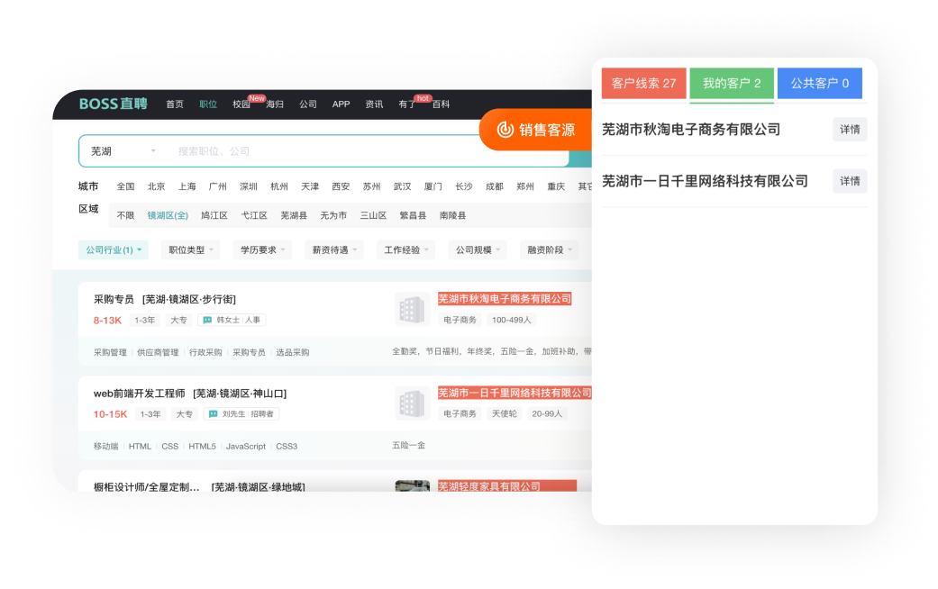Switch to 公共客户 0 tab
This screenshot has height=589, width=938.
coord(820,83)
